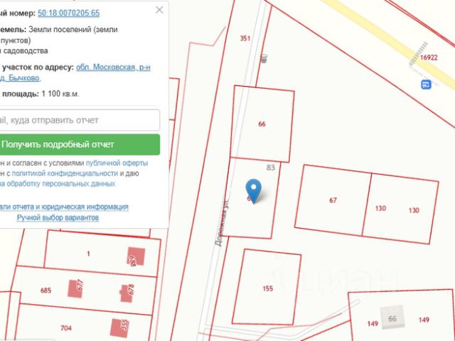This screenshot has width=455, height=341.
Task: Click Получить подробный отчет button
Action: pos(79,144)
